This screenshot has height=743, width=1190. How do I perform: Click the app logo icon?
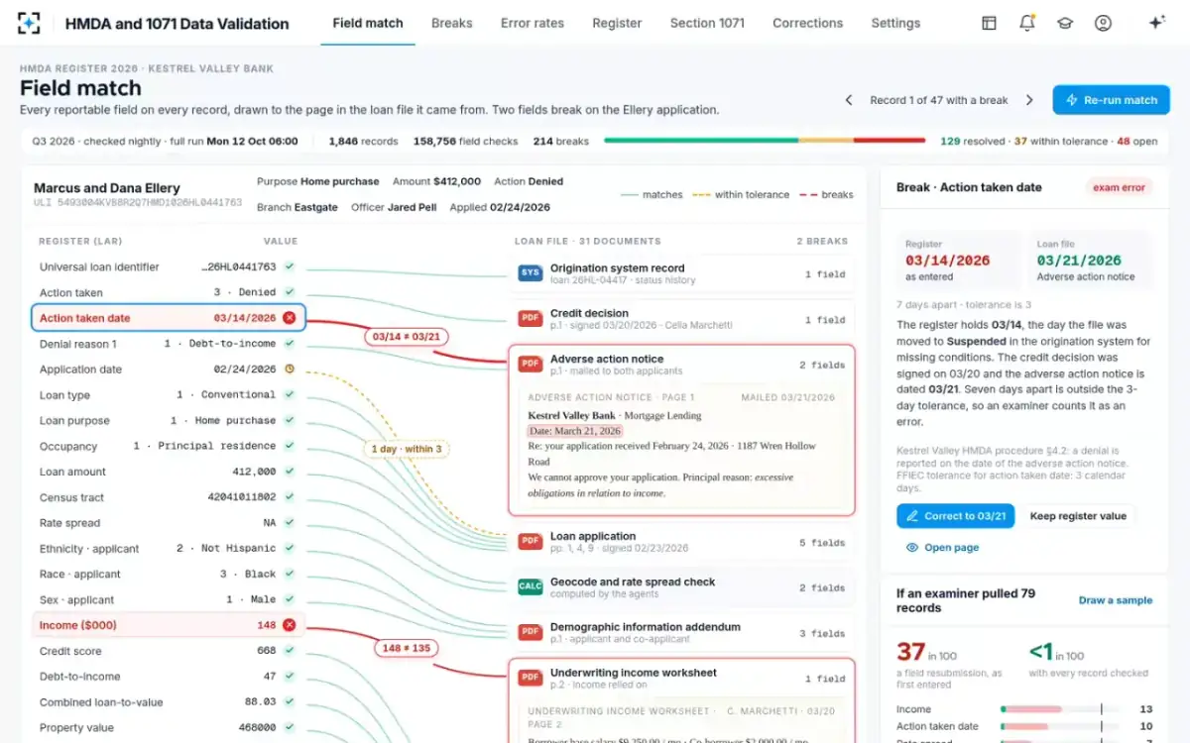tap(30, 23)
